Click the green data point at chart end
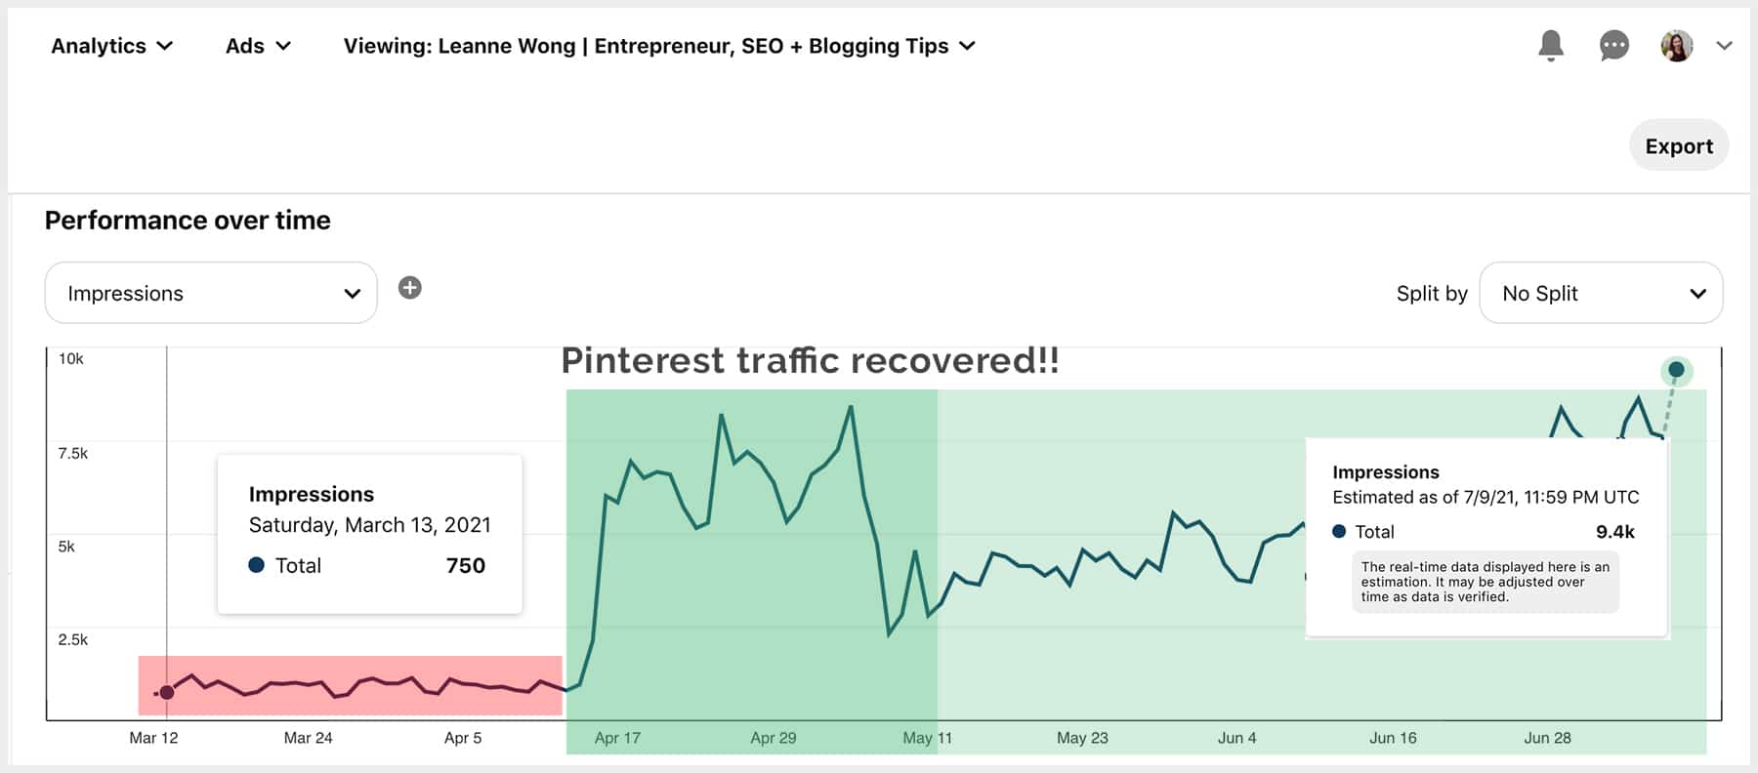 coord(1677,371)
